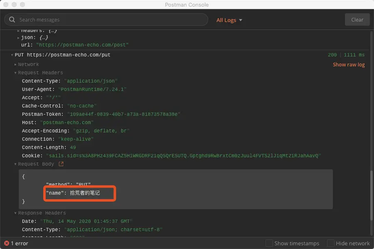Click the "name": 拾荒者的笔记 body line
Image resolution: width=374 pixels, height=249 pixels.
point(73,193)
